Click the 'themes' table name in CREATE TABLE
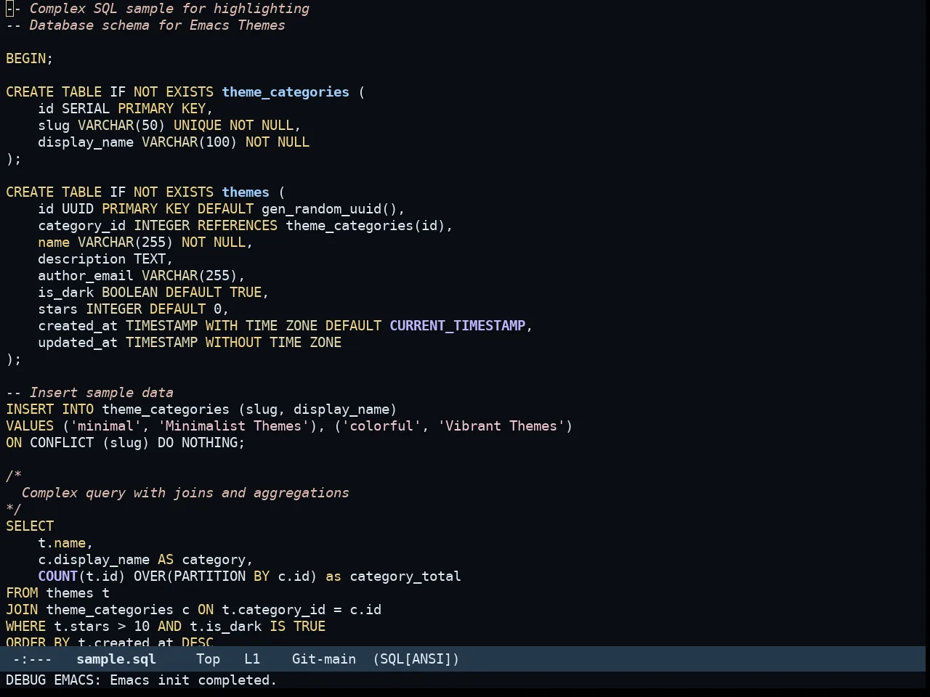 [x=246, y=192]
